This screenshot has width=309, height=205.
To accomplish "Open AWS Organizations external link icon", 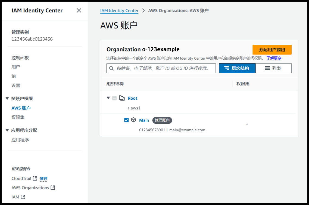I will pyautogui.click(x=53, y=188).
